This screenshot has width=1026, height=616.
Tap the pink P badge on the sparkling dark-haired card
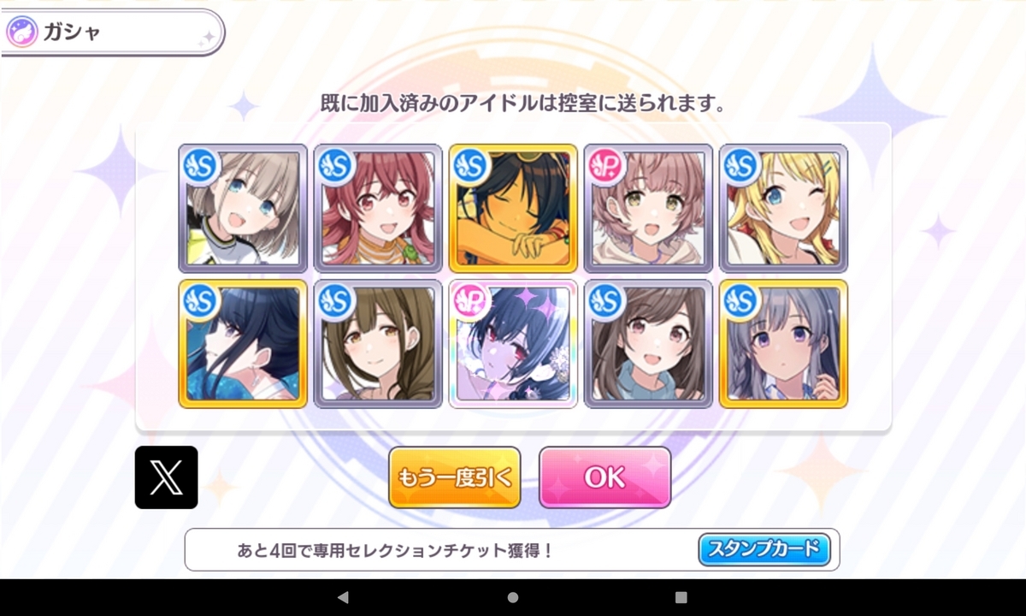471,300
